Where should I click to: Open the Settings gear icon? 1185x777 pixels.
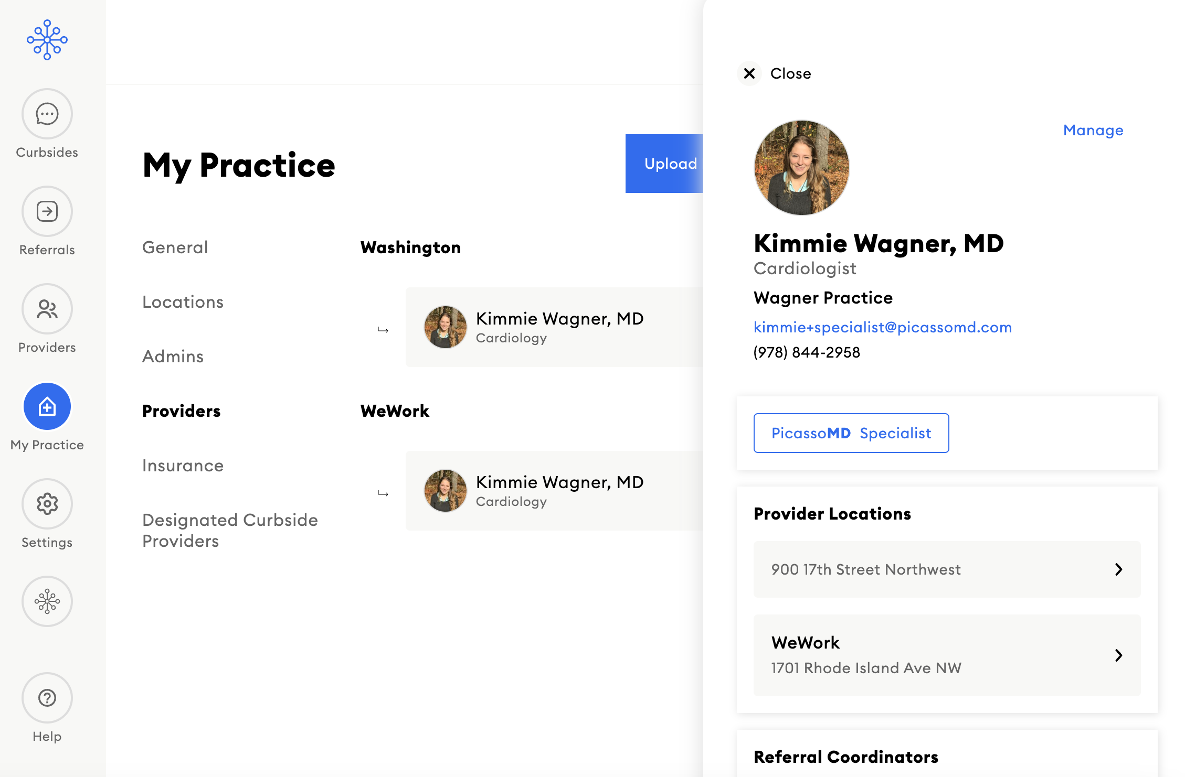[x=47, y=504]
